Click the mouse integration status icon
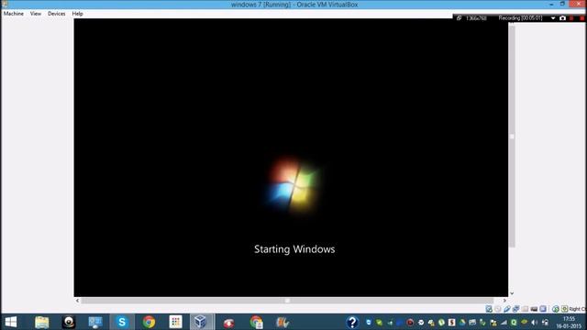 click(556, 309)
